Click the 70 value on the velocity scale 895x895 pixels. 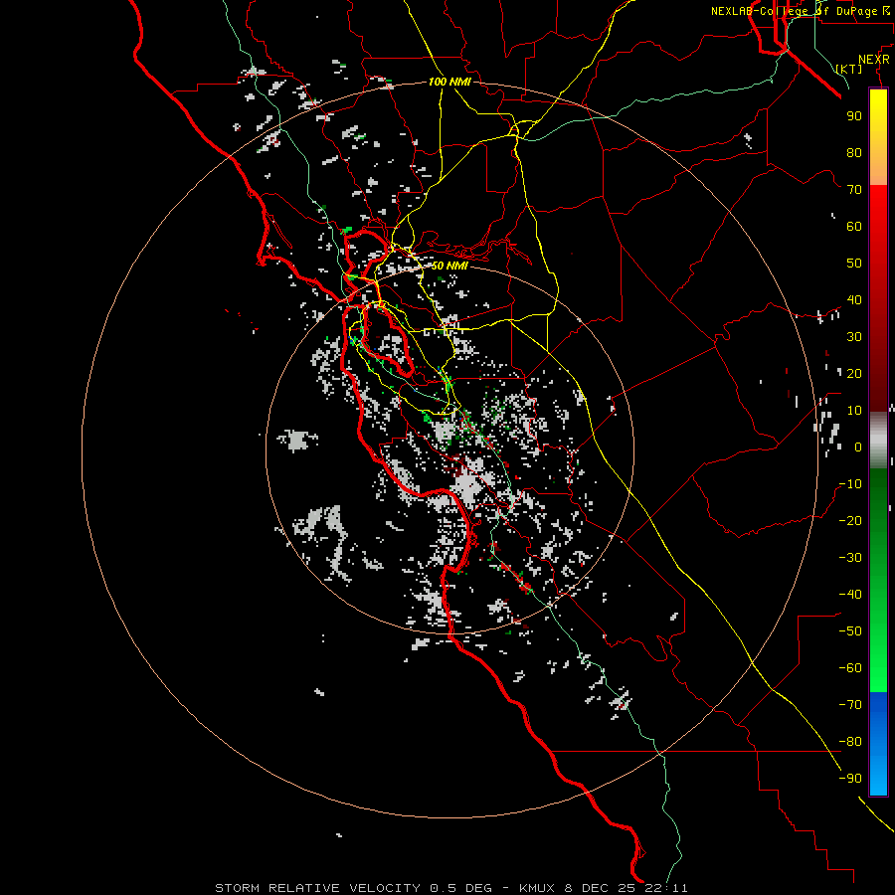(854, 190)
